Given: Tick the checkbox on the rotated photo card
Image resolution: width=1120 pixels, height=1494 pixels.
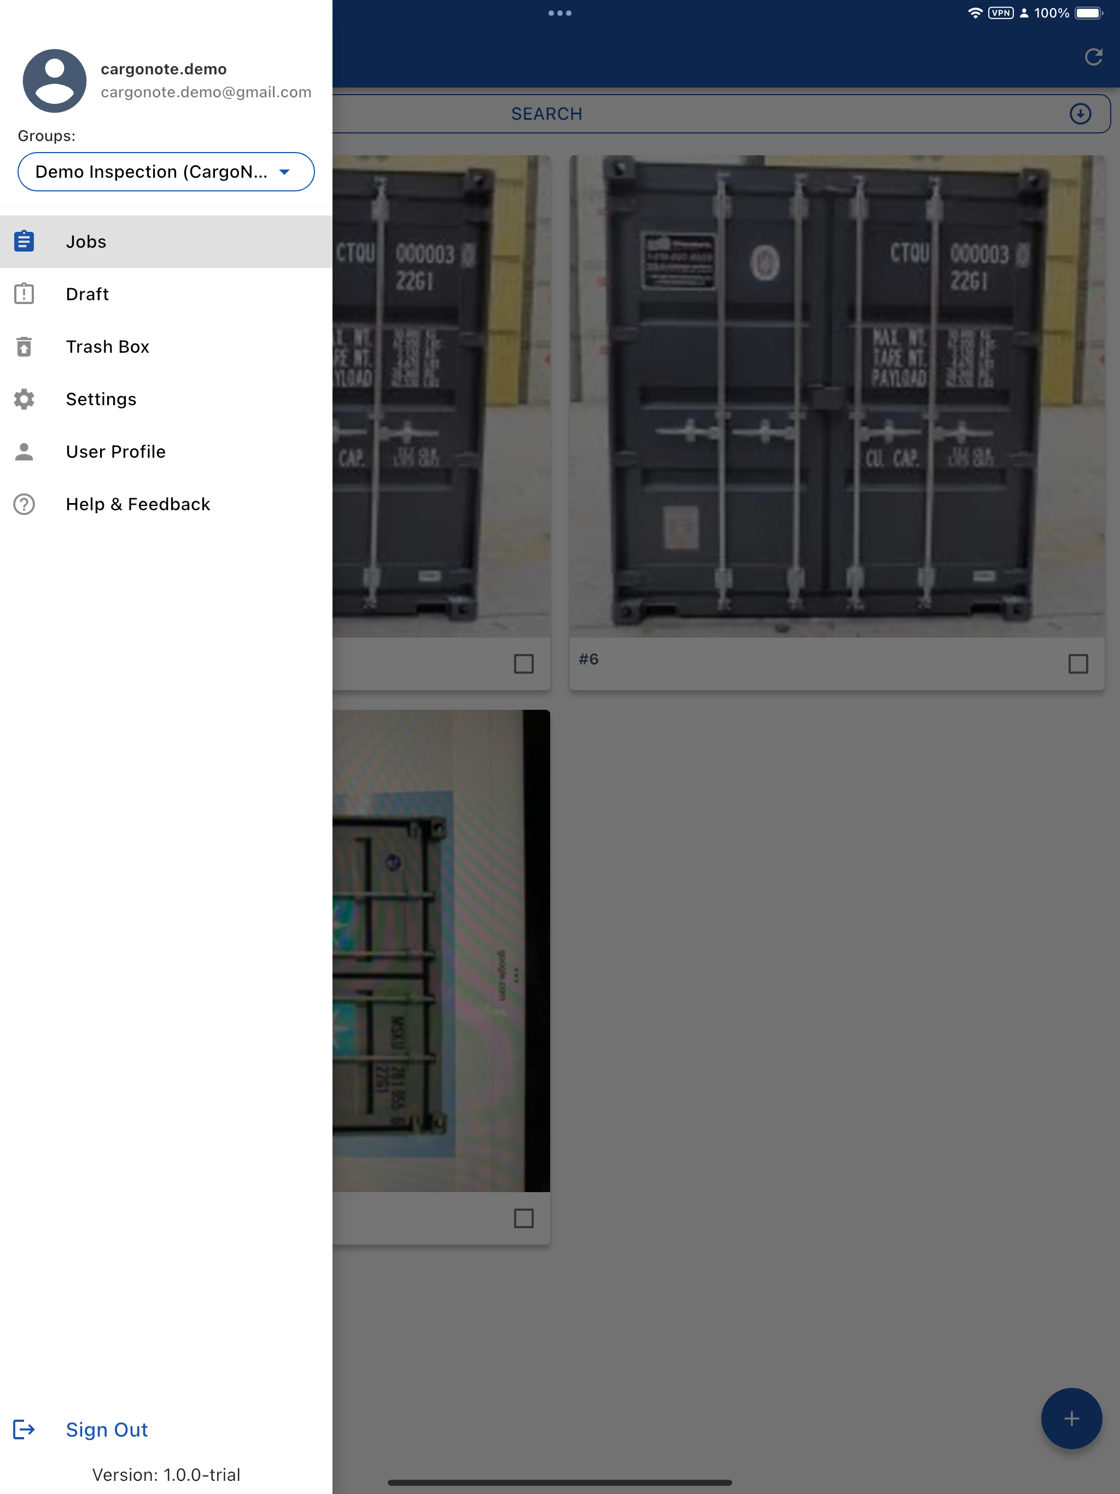Looking at the screenshot, I should (x=523, y=1218).
